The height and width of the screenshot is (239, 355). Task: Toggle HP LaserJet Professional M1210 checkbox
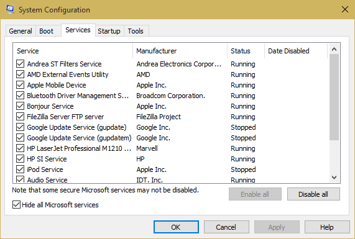[20, 148]
